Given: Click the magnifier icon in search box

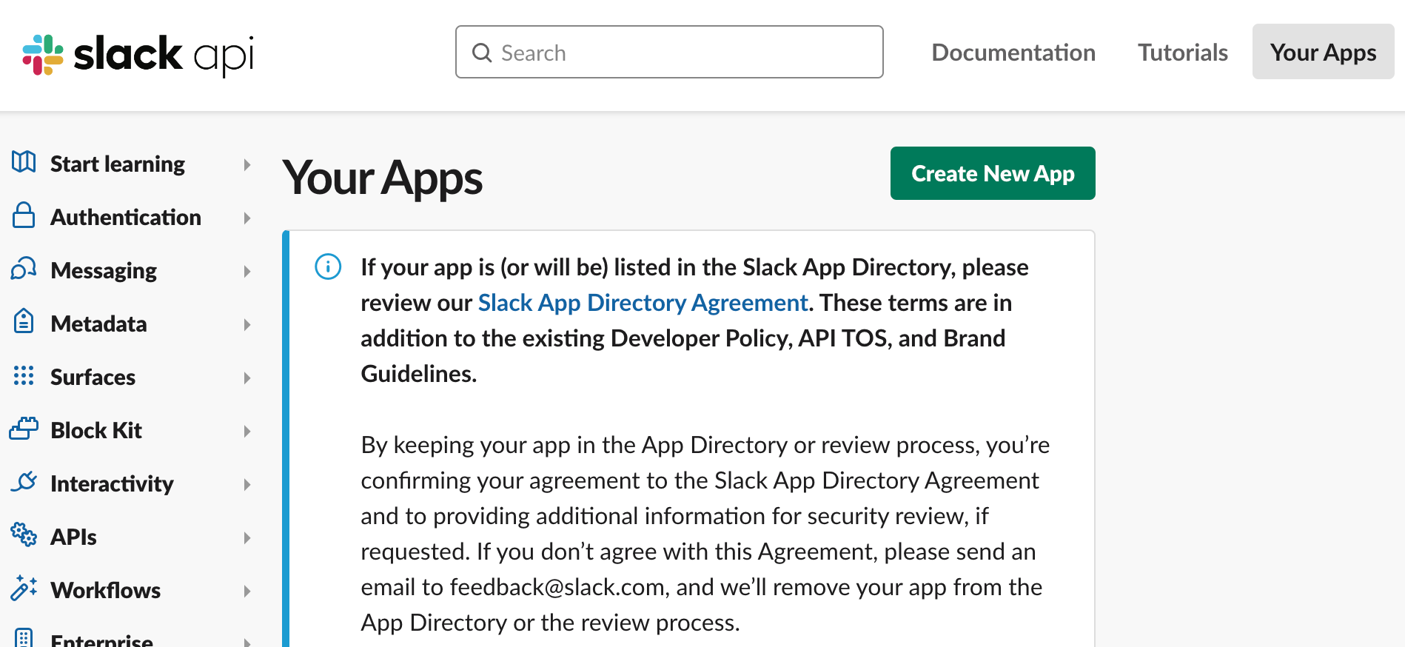Looking at the screenshot, I should (482, 53).
